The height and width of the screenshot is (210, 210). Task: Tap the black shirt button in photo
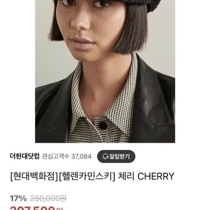pyautogui.click(x=103, y=125)
